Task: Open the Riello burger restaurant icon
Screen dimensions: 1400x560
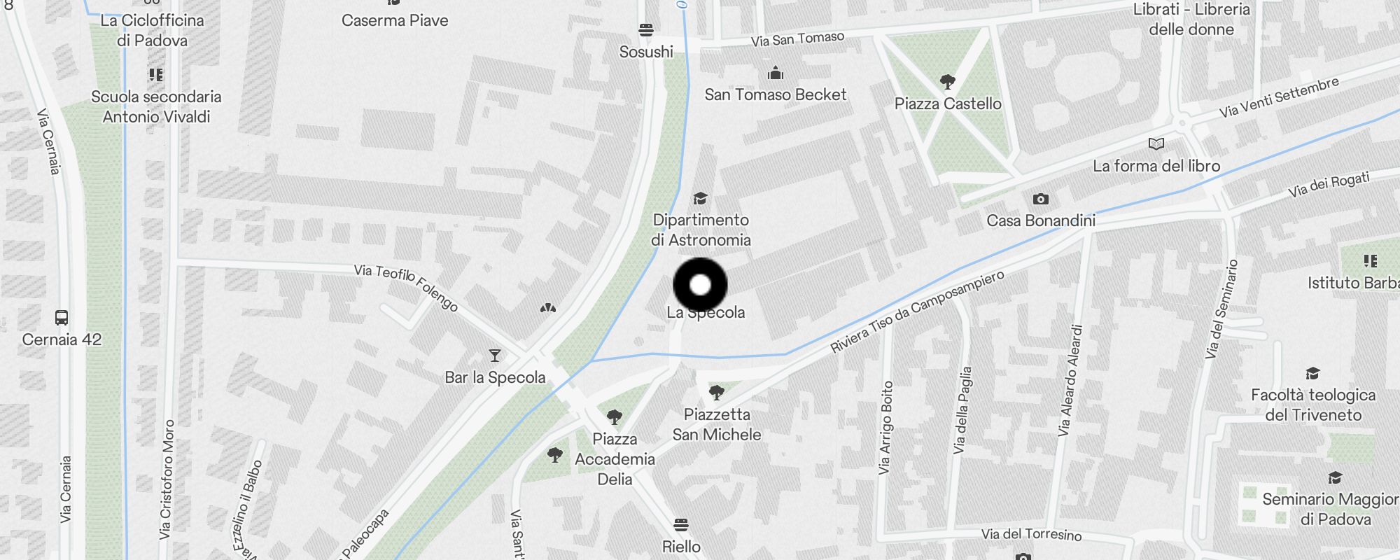Action: (x=681, y=525)
